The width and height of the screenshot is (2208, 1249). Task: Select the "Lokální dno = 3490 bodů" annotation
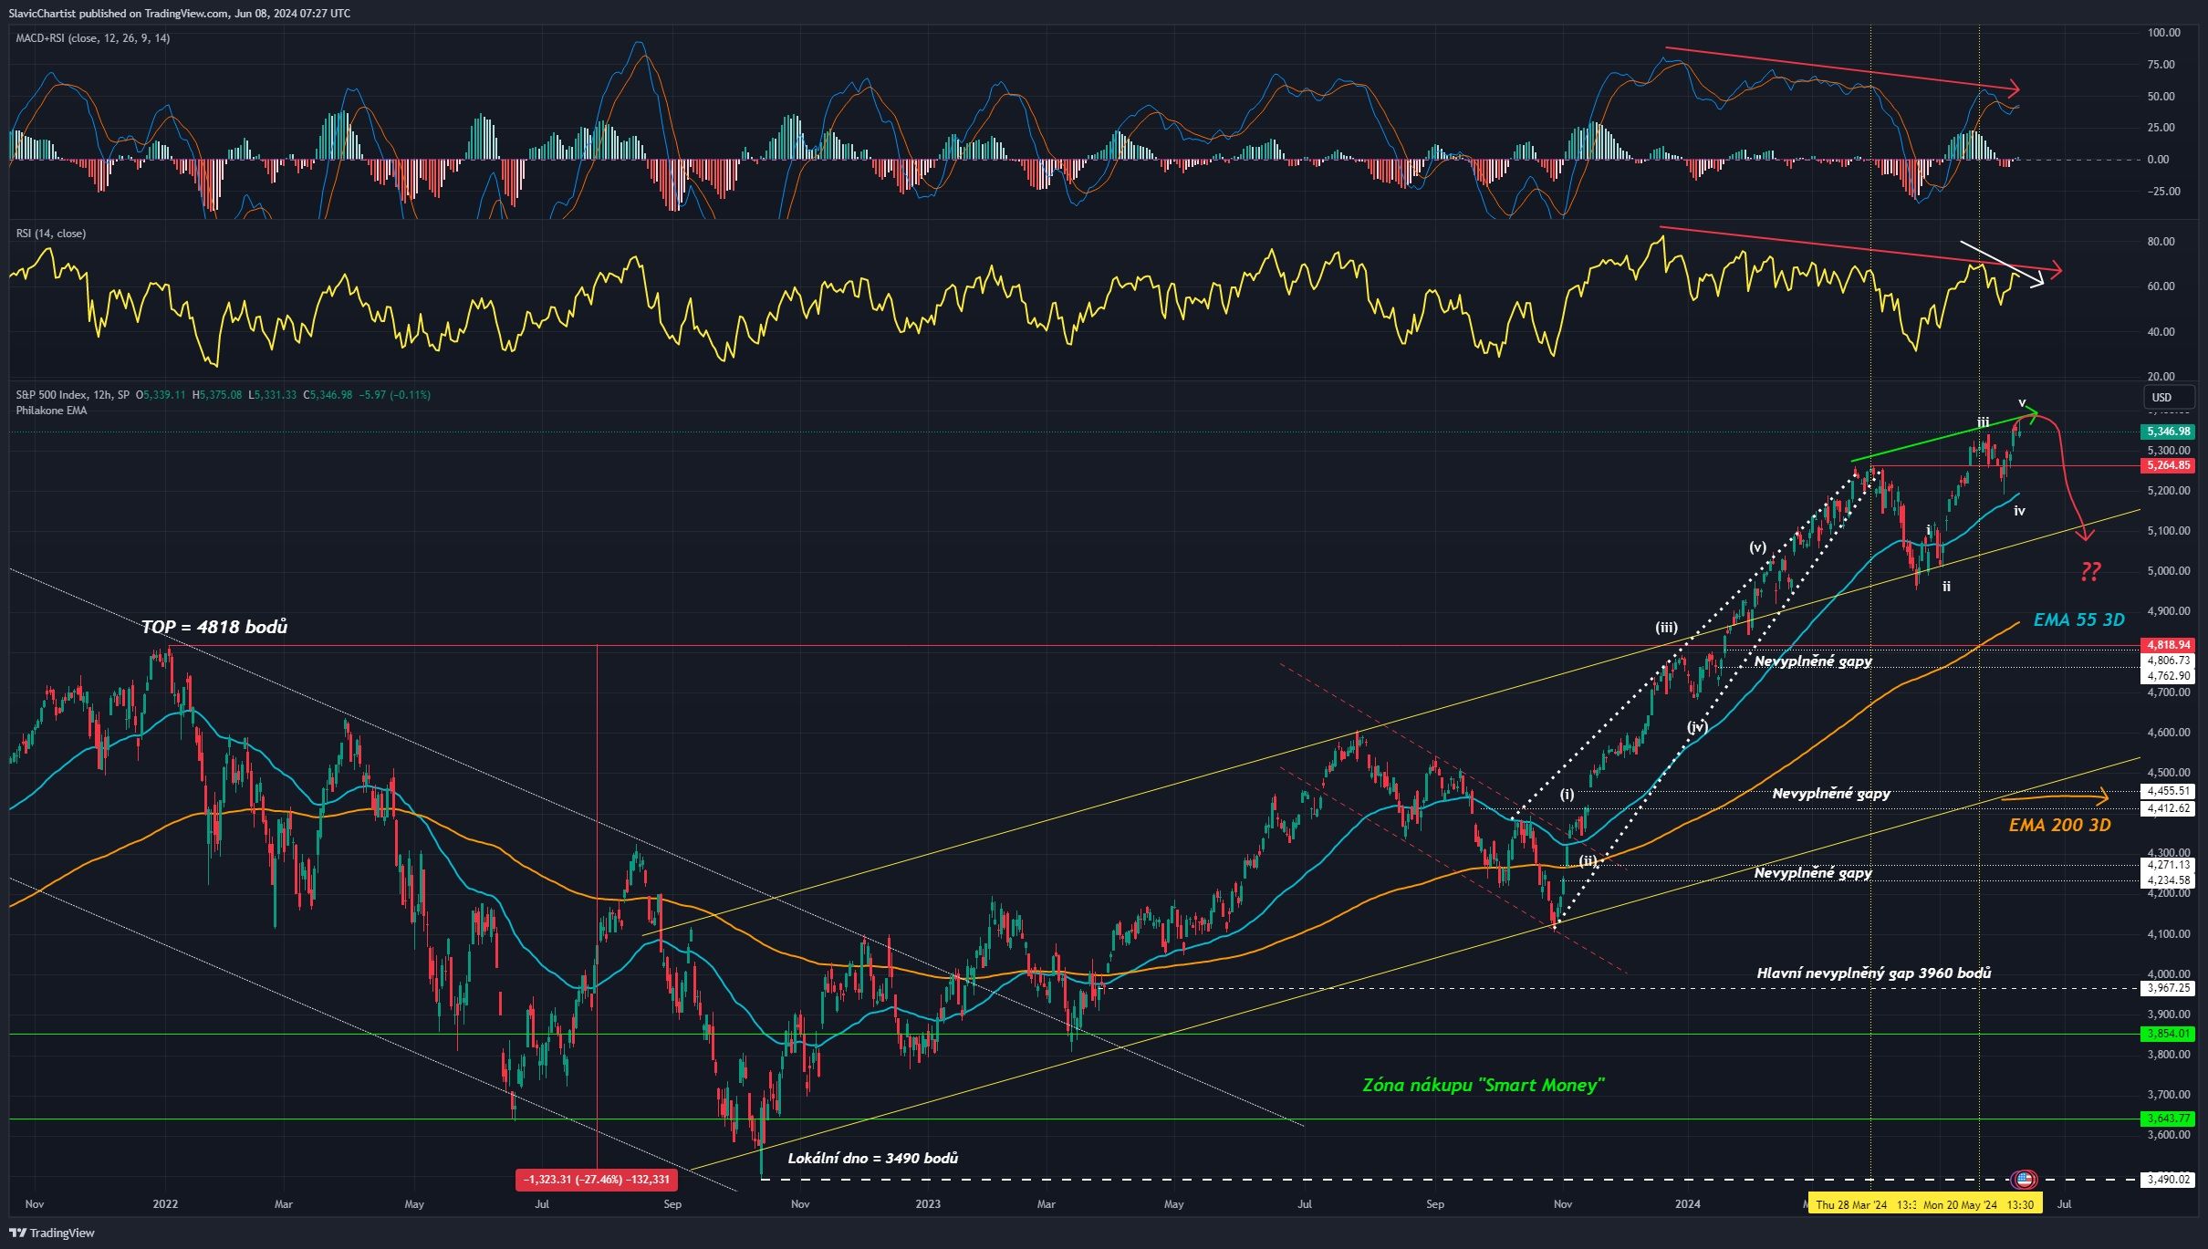[873, 1159]
